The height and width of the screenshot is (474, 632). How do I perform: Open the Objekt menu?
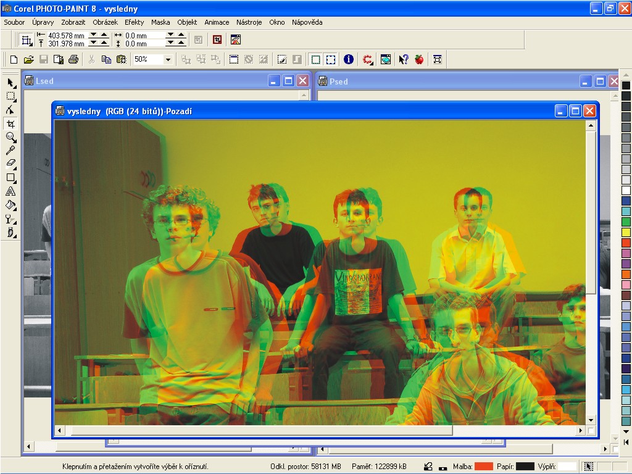tap(187, 22)
